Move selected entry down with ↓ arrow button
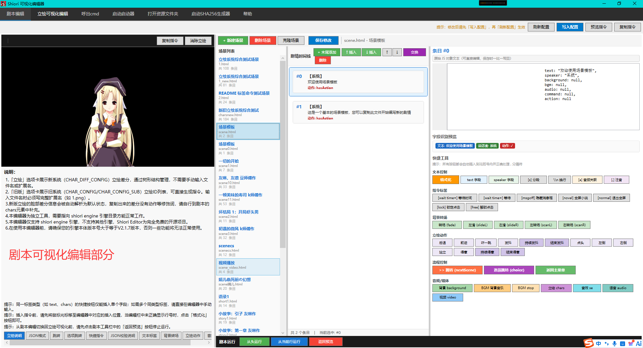This screenshot has height=348, width=643. pyautogui.click(x=397, y=52)
